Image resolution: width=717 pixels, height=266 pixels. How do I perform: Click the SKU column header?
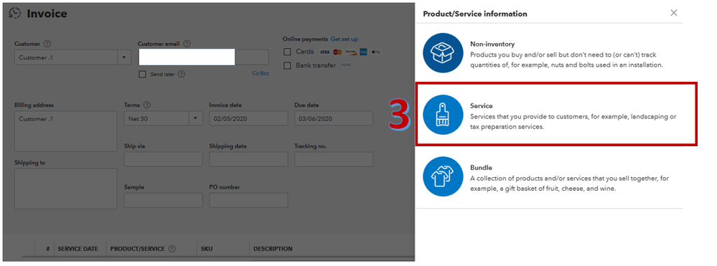[x=207, y=249]
